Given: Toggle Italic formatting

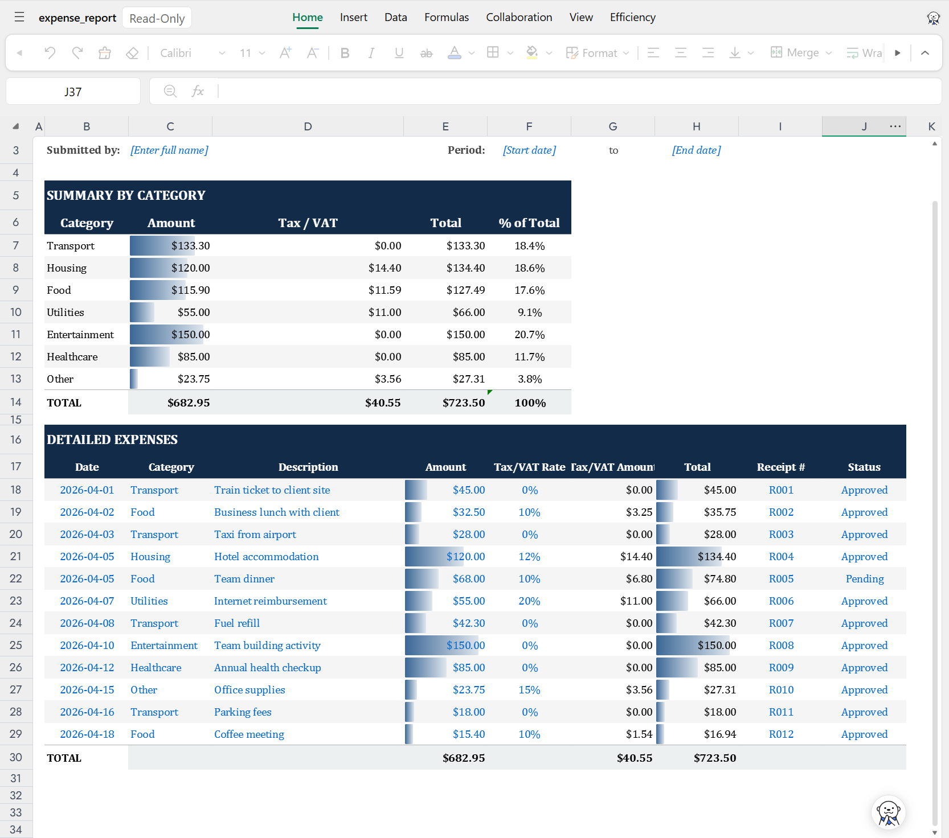Looking at the screenshot, I should [371, 53].
